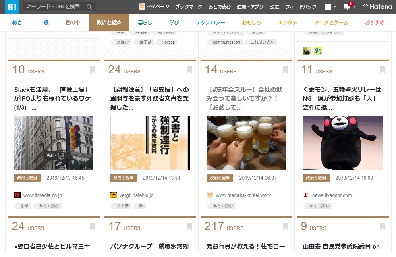
Task: Switch to the 一般 category tab
Action: pos(44,23)
